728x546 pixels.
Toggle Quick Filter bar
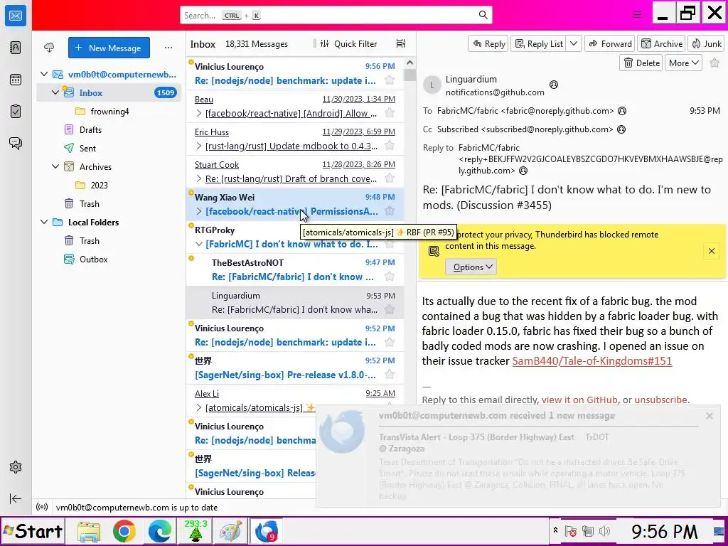tap(348, 43)
